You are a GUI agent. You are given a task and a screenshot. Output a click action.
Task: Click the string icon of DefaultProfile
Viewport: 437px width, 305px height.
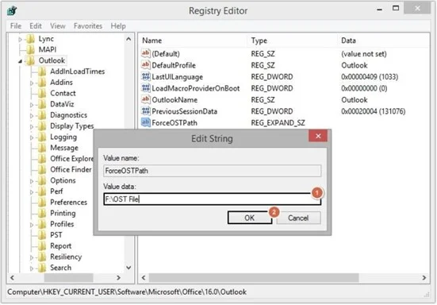coord(146,65)
